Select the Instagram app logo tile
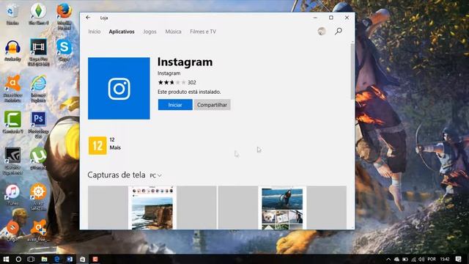 click(x=119, y=88)
